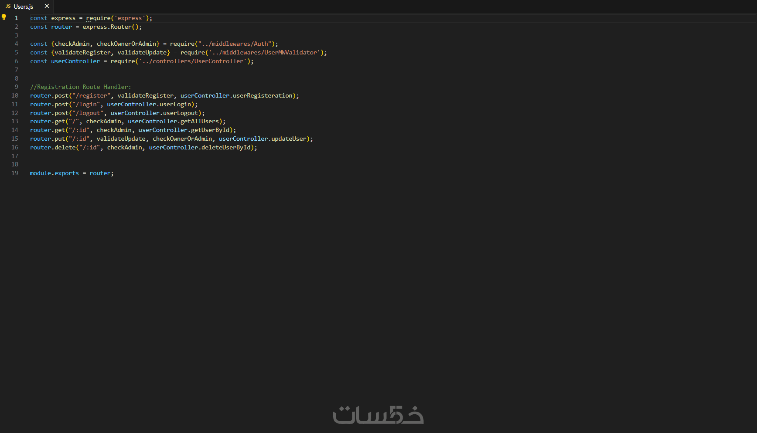Screen dimensions: 757x433
Task: Click the '../controllers/UserController' path string
Action: pyautogui.click(x=193, y=61)
